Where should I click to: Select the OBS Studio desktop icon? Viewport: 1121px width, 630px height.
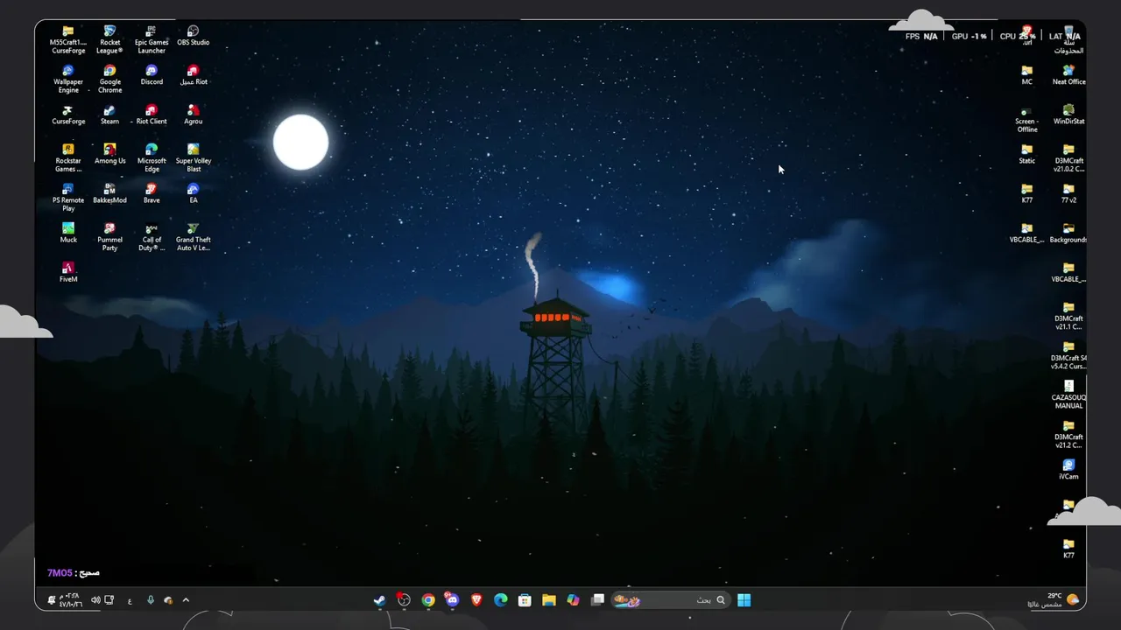coord(194,36)
